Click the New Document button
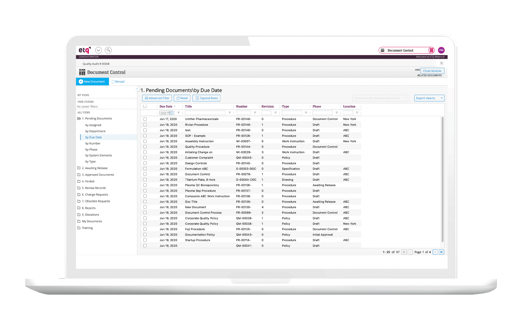 pos(92,82)
